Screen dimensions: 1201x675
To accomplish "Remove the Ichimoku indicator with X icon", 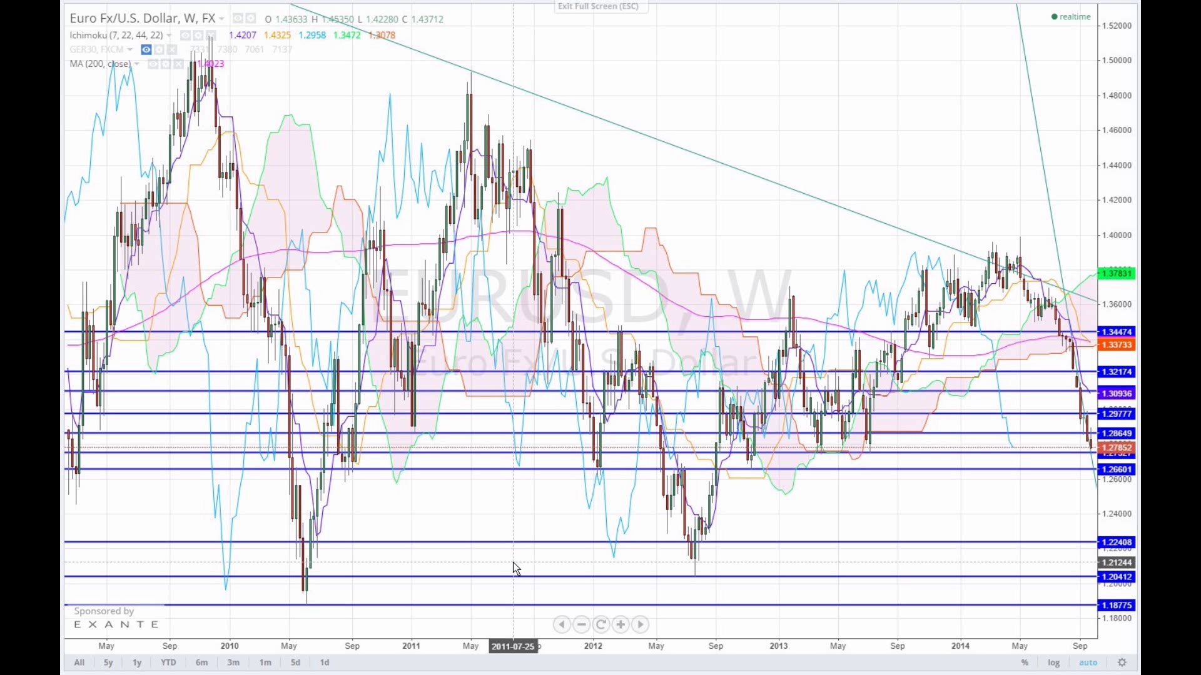I will (211, 36).
